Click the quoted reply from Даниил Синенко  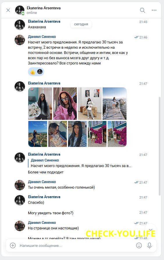coord(80,163)
